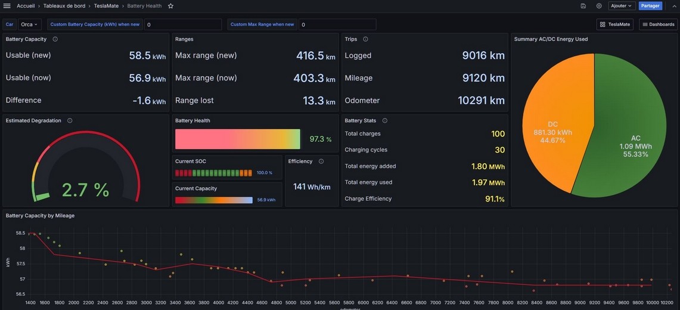Click the Custom Battery Capacity label
The image size is (680, 310).
coord(95,24)
